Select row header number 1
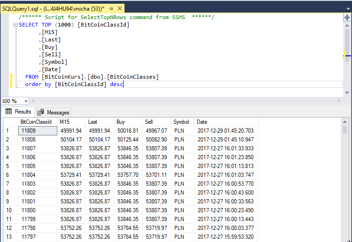The image size is (352, 242). [x=11, y=131]
